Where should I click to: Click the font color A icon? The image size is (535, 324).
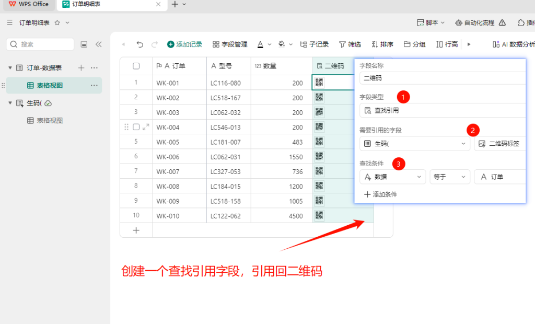(260, 44)
